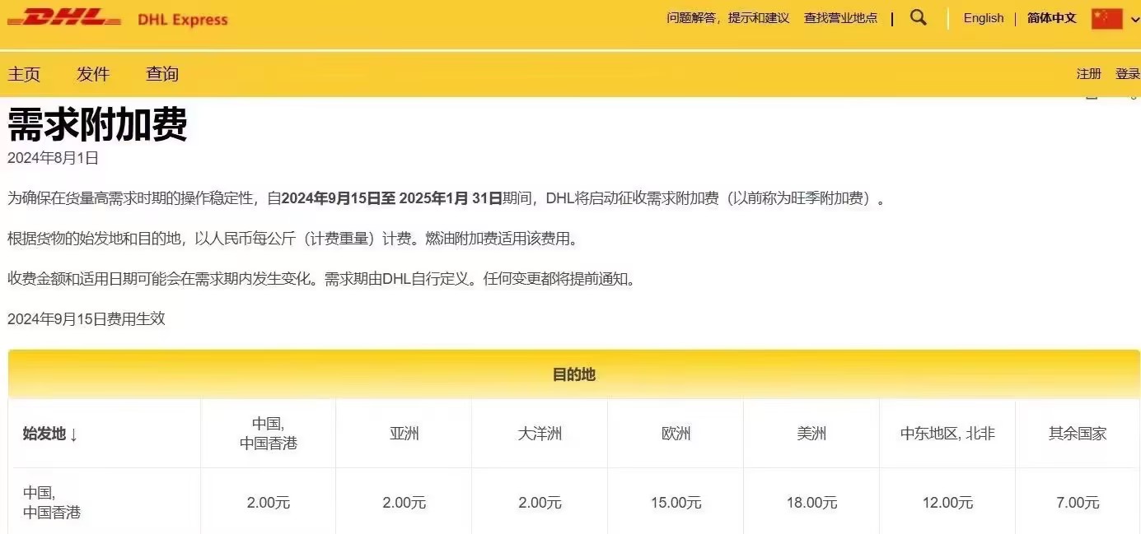
Task: Click the China flag icon
Action: click(x=1106, y=18)
